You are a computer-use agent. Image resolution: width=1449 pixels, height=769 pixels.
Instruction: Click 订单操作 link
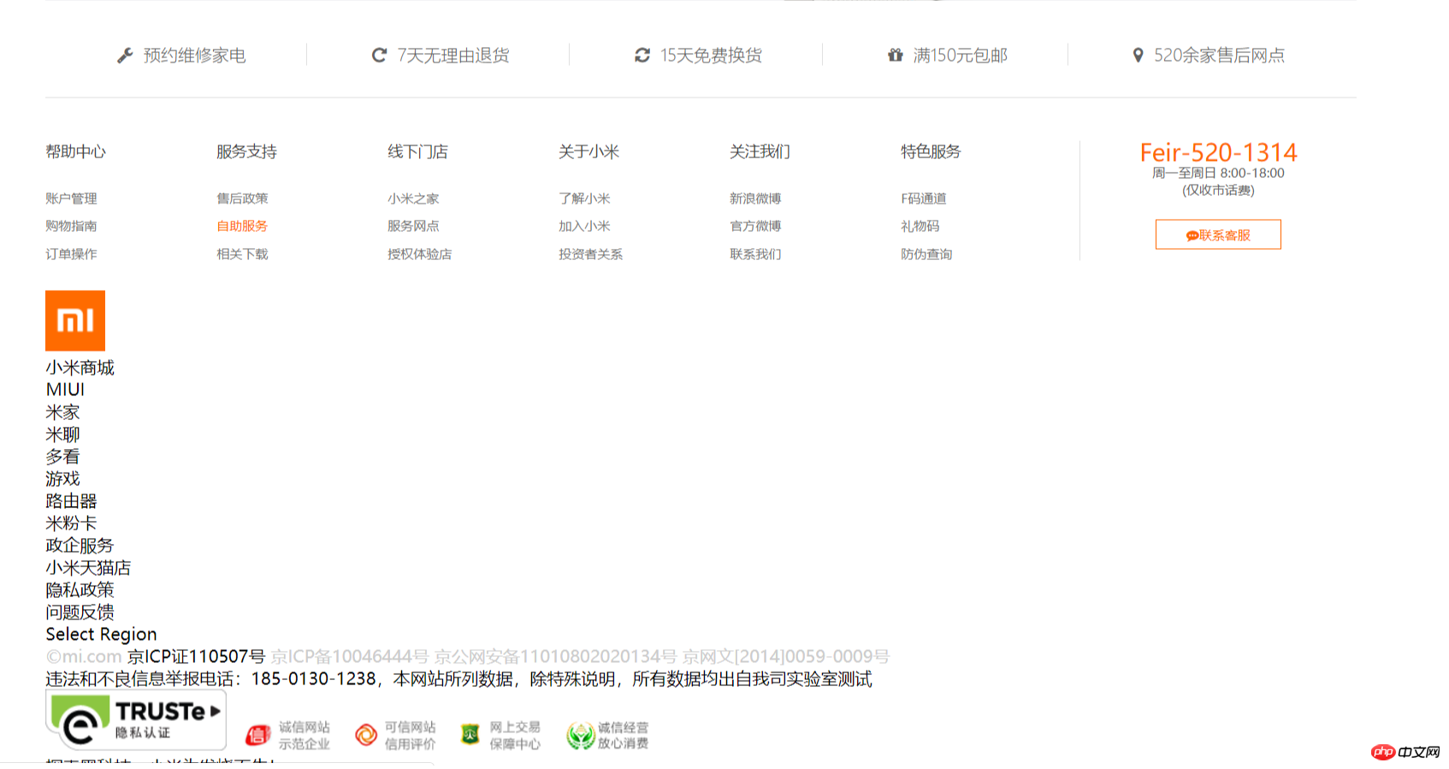[x=71, y=254]
